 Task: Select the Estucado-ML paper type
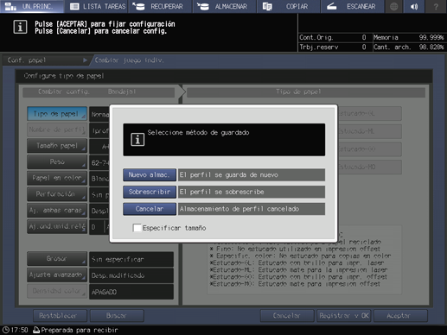tap(370, 131)
